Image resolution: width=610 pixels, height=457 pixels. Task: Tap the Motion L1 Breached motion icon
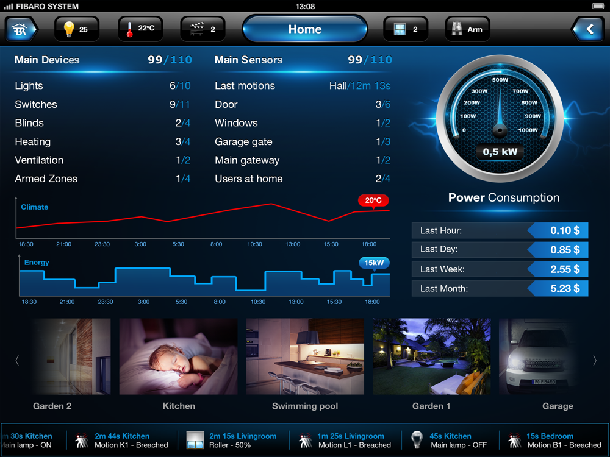[x=306, y=441]
